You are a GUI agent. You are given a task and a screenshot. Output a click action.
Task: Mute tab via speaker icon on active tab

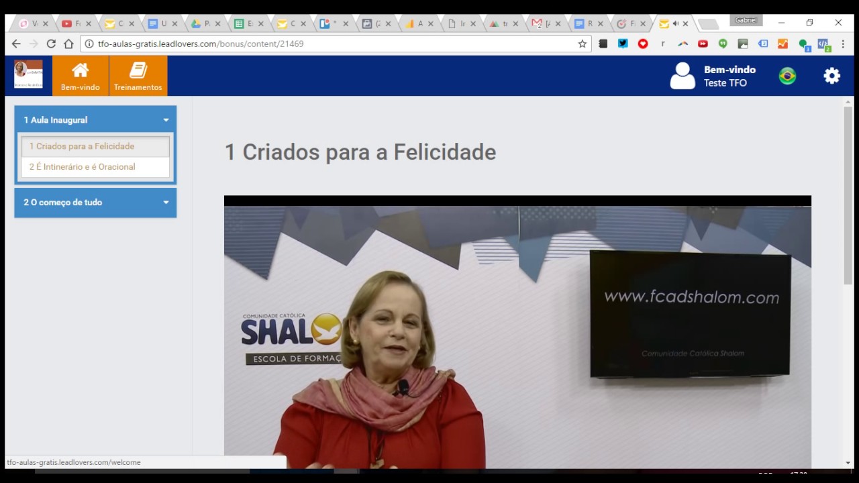(x=675, y=23)
